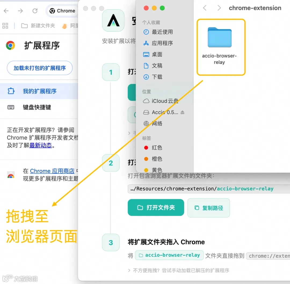Click the chrome-extension Finder title

(x=255, y=8)
